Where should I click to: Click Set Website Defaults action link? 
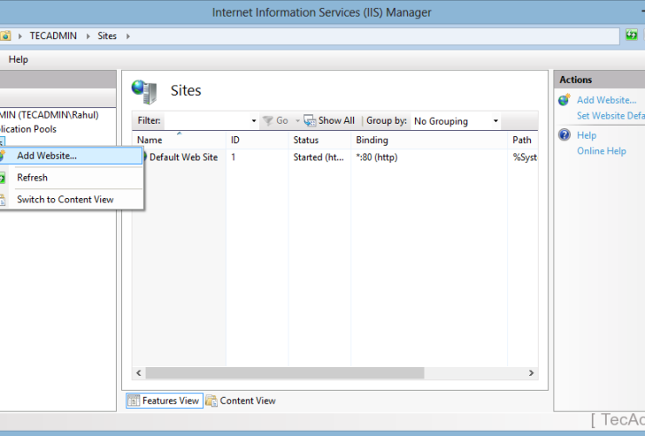(x=610, y=116)
